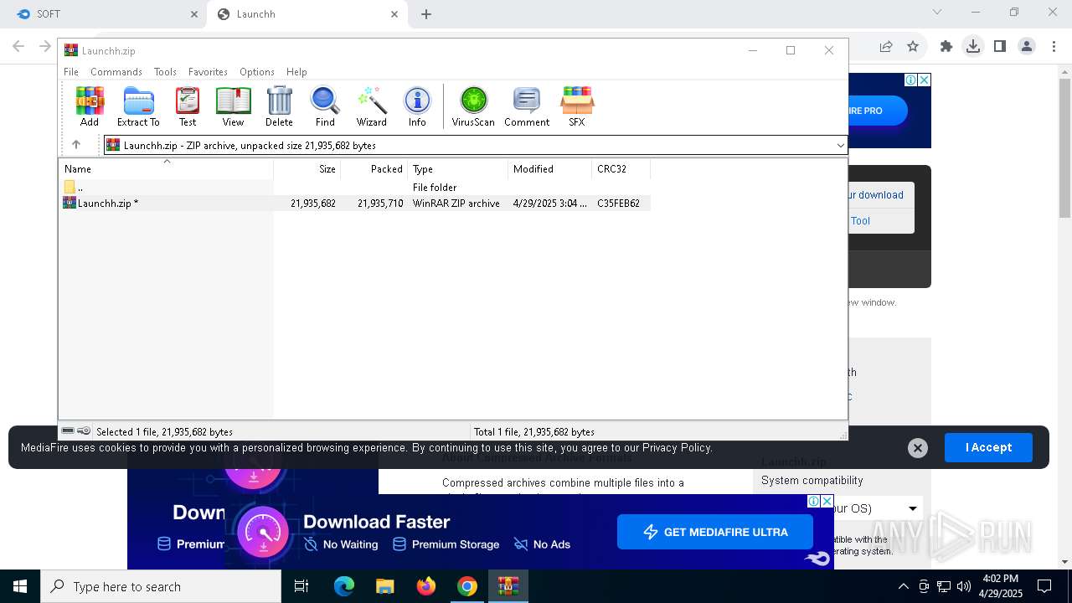Click the taskbar search box
The height and width of the screenshot is (603, 1072).
pyautogui.click(x=161, y=586)
